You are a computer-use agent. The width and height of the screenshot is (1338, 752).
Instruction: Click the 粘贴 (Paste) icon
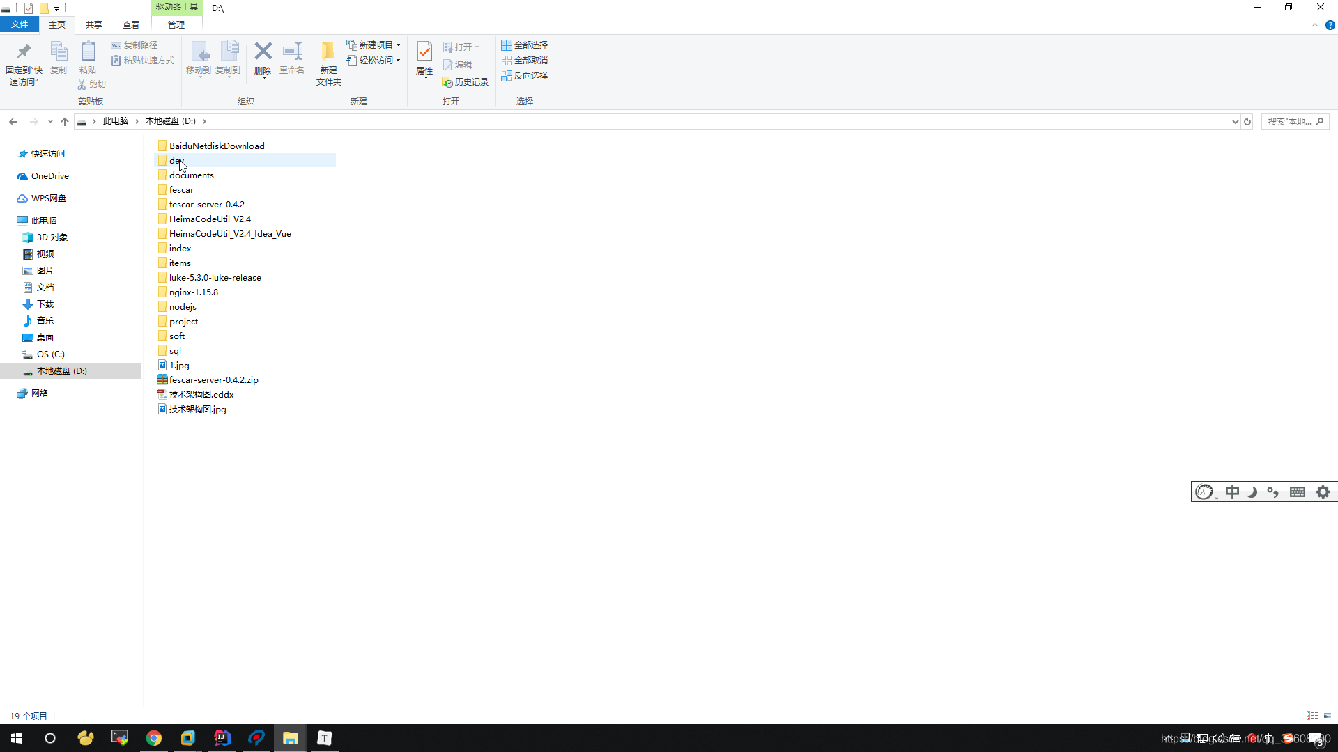tap(87, 57)
